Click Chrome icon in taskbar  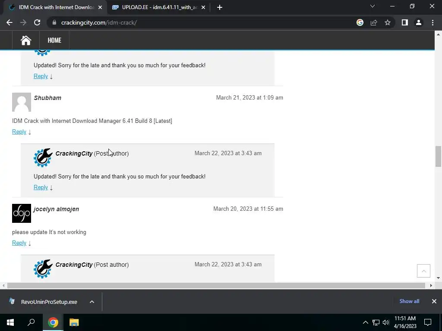point(53,322)
